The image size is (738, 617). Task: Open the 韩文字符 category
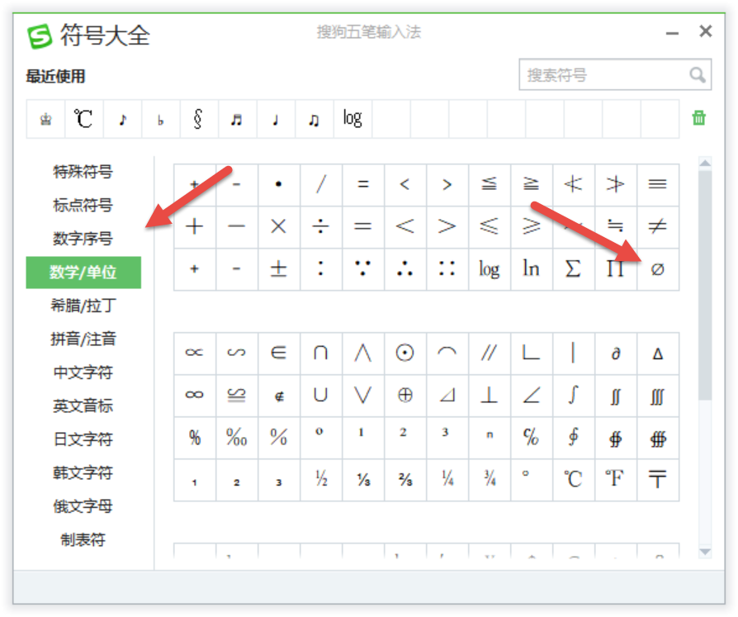[83, 473]
